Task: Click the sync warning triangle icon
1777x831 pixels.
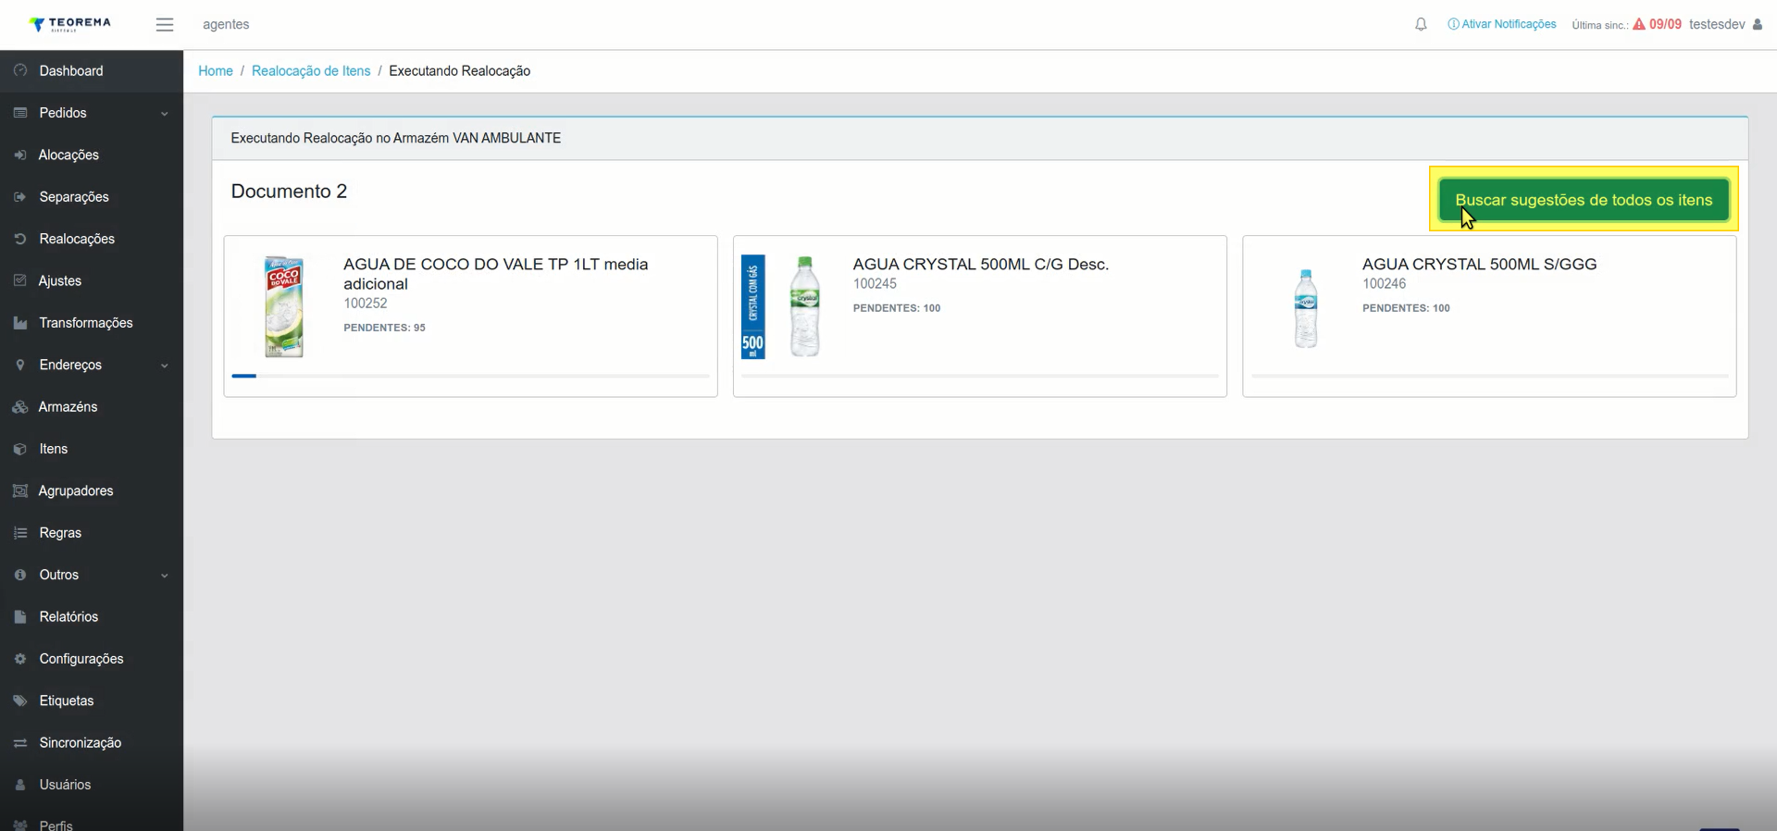Action: [x=1639, y=24]
